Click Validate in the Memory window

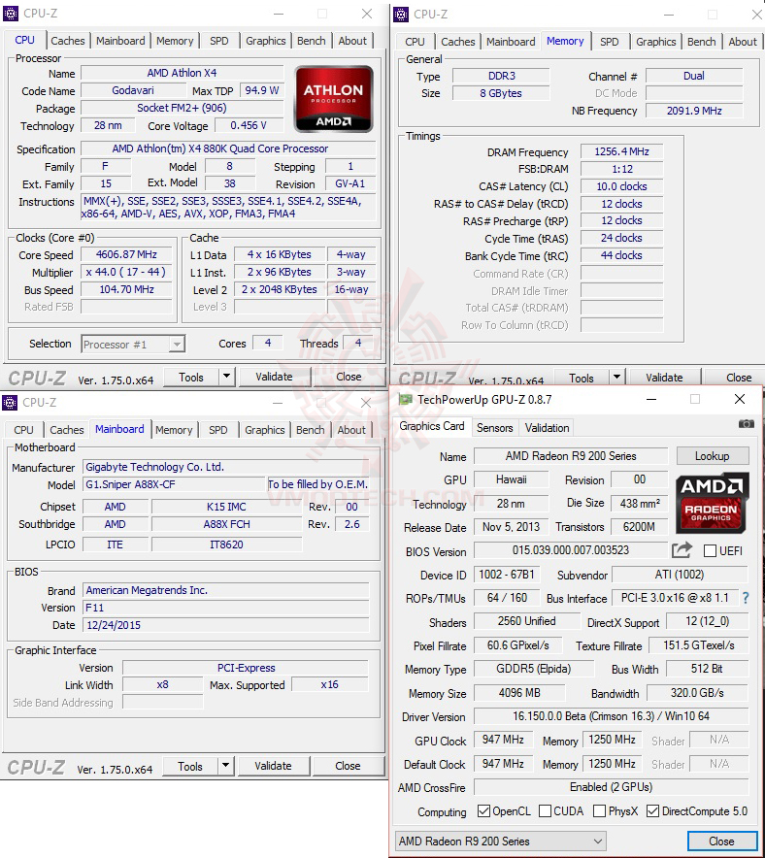click(664, 377)
